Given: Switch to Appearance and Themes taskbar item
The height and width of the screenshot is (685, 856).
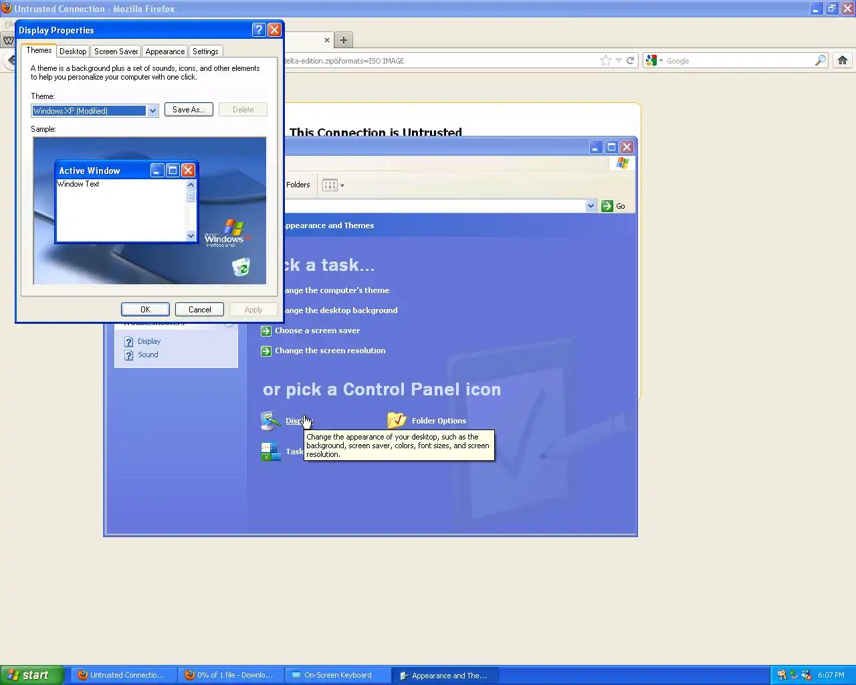Looking at the screenshot, I should (445, 675).
